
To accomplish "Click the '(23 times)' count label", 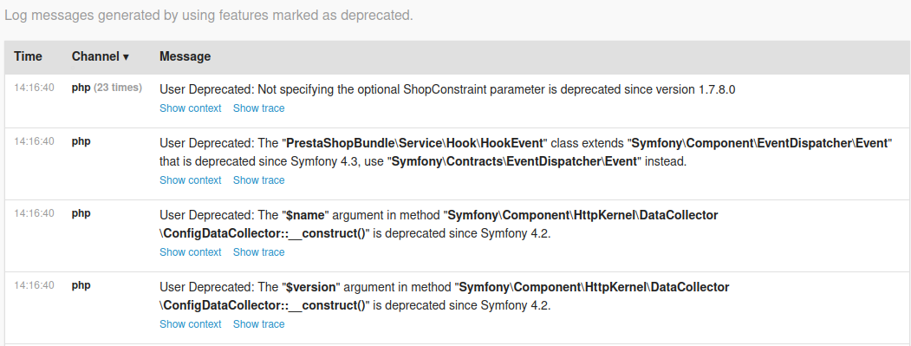I will pos(118,88).
